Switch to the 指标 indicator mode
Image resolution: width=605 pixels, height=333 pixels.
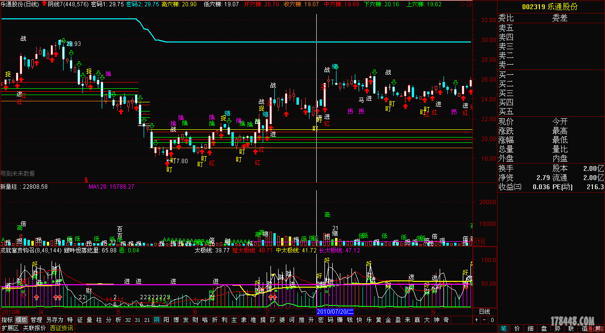tap(7, 320)
